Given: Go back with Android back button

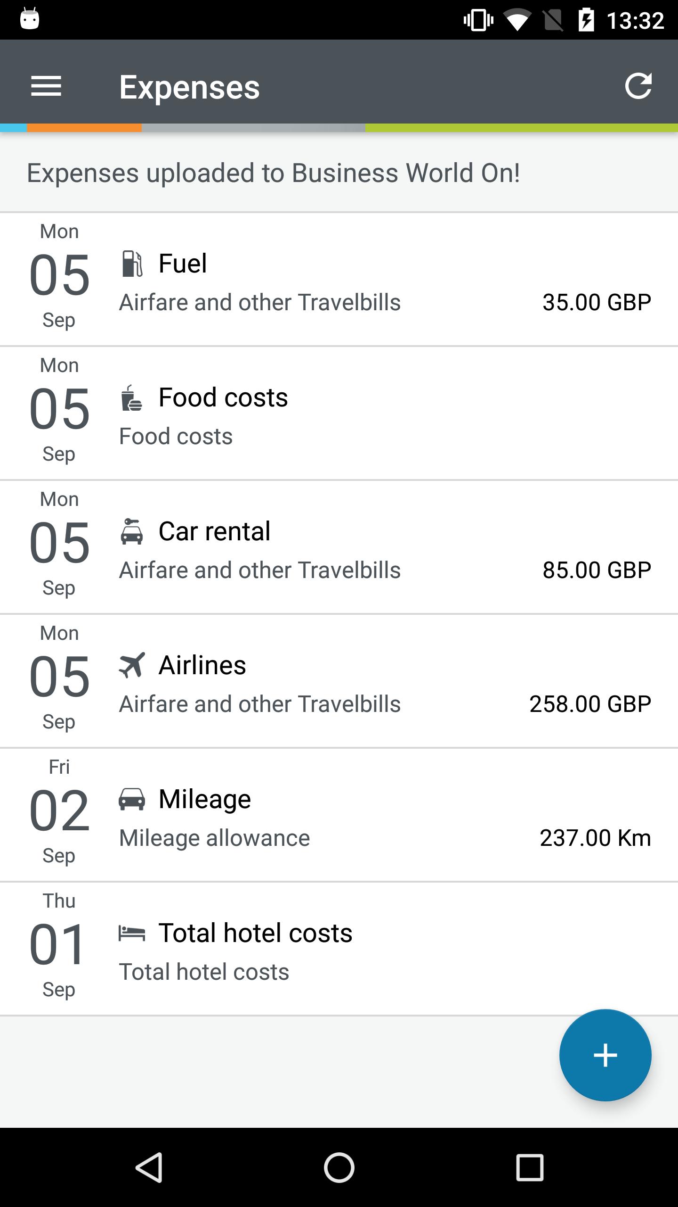Looking at the screenshot, I should click(x=149, y=1167).
